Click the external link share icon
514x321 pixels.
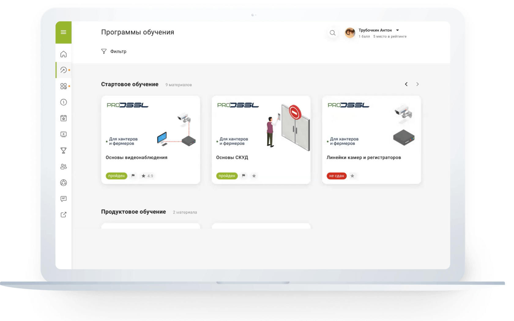click(x=63, y=215)
